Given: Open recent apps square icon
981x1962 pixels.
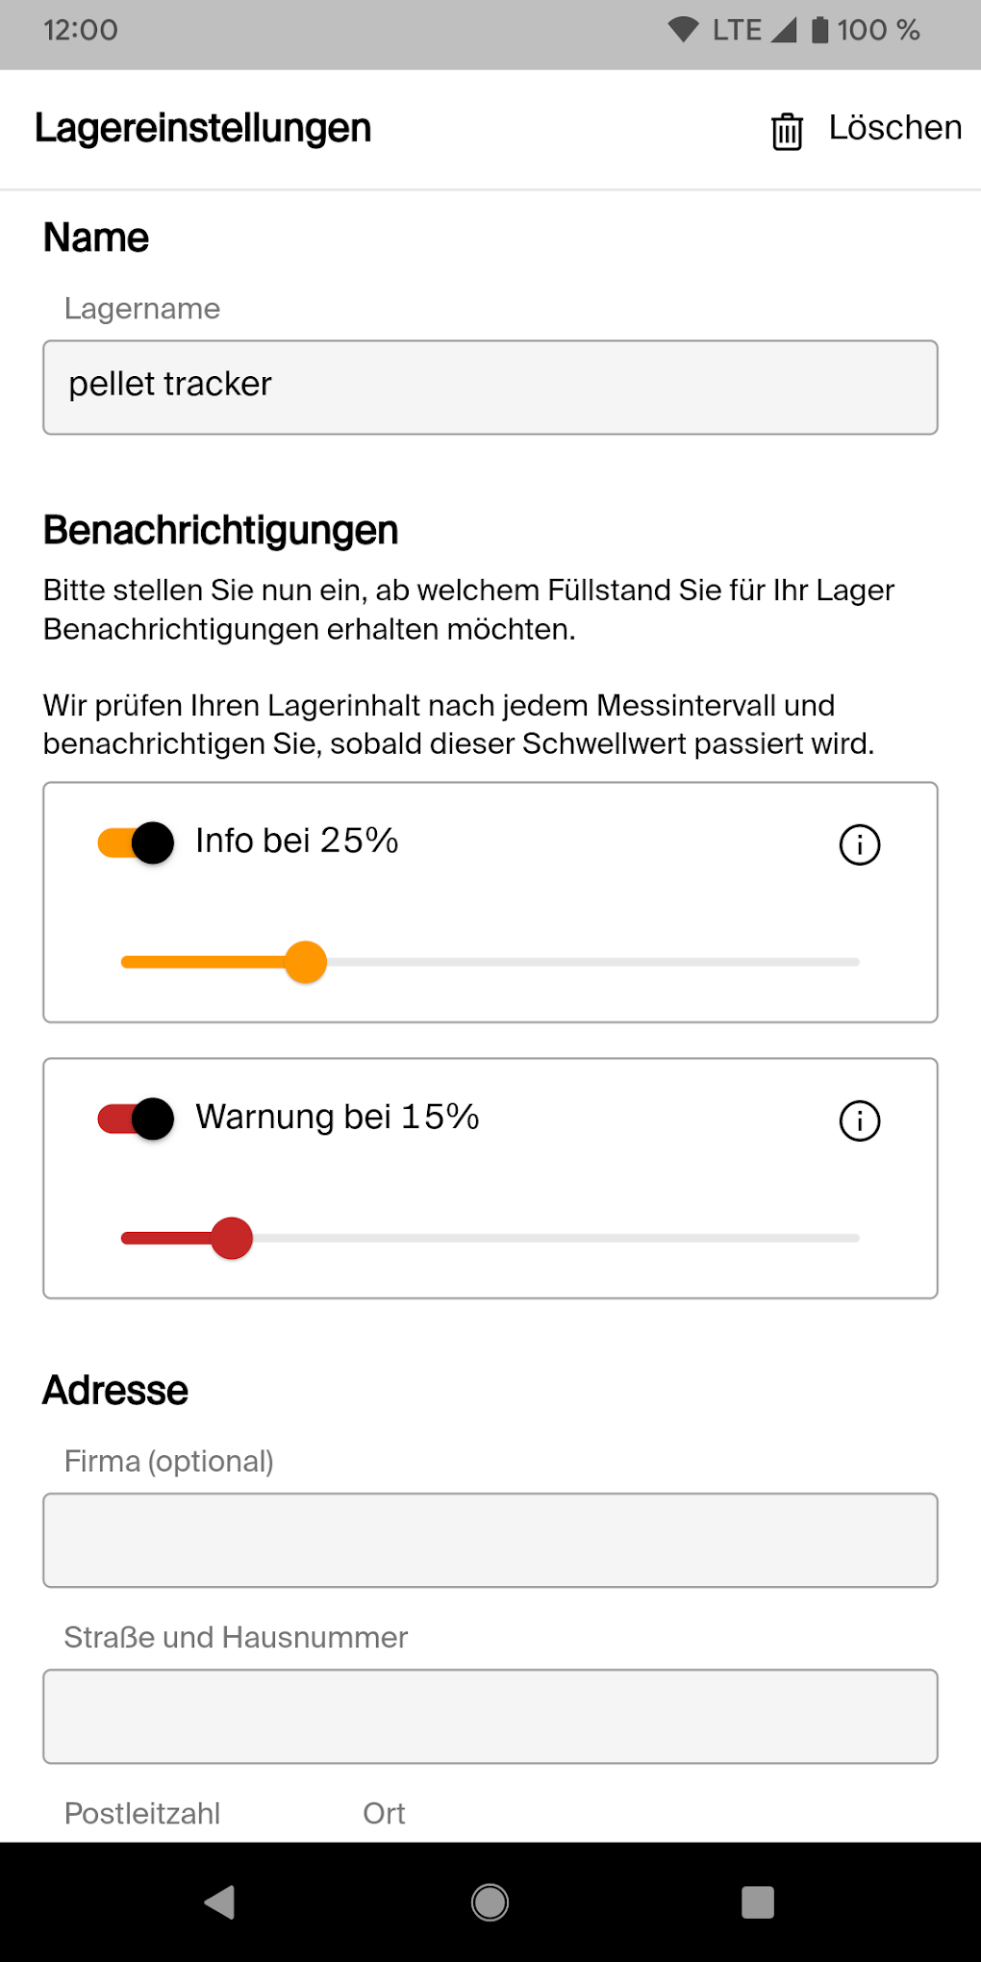Looking at the screenshot, I should 758,1902.
